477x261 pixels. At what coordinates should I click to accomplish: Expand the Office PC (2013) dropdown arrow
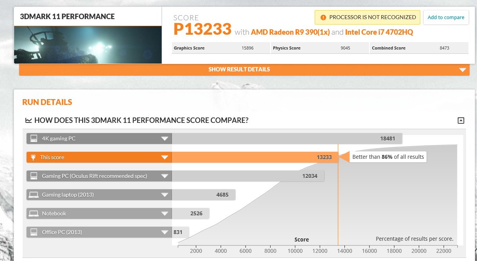165,233
